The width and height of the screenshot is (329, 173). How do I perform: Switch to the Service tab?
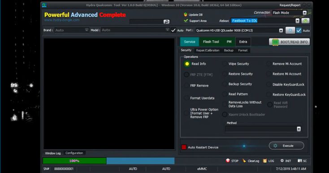[190, 42]
